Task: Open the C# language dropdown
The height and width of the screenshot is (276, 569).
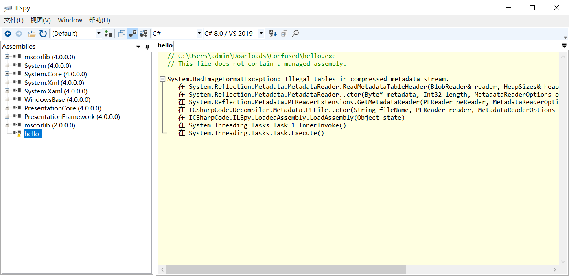Action: (177, 34)
